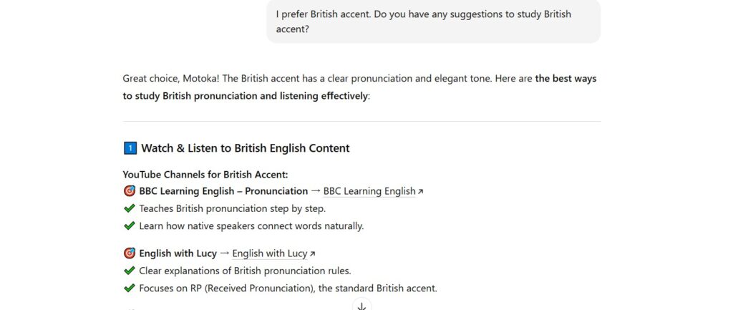Screen dimensions: 733x310
Task: Click bold text "BBC Learning English – Pronunciation"
Action: pos(223,191)
